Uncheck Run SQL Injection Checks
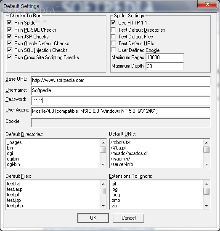 point(9,50)
